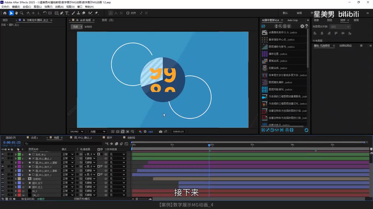Screen dimensions: 373x209
Task: Hide the 放射线 layer with eye icon
Action: click(3, 179)
